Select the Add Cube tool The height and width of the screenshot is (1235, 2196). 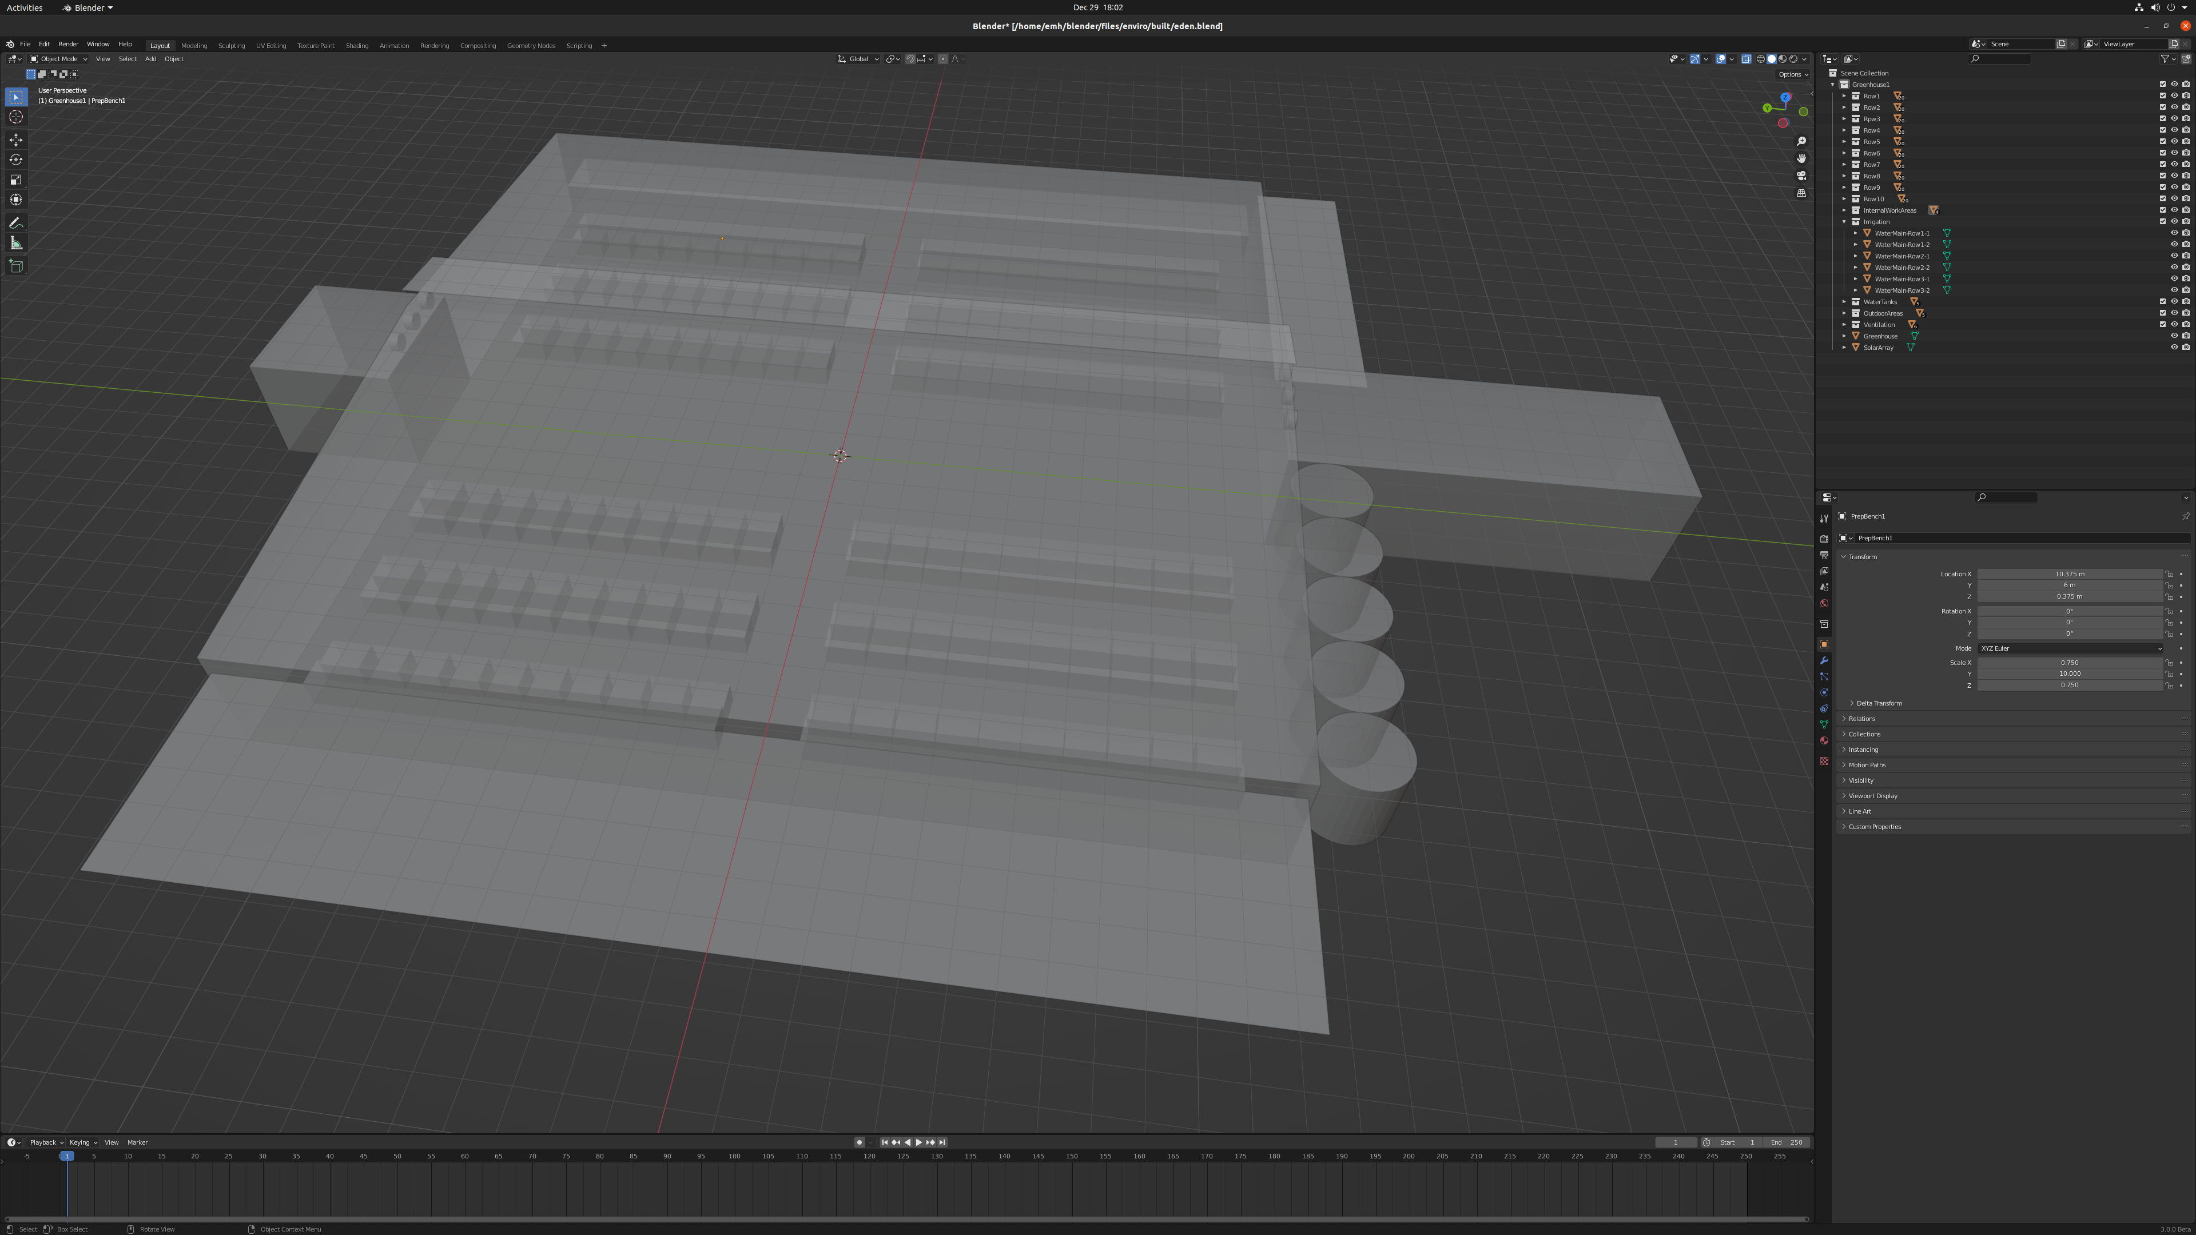coord(16,266)
